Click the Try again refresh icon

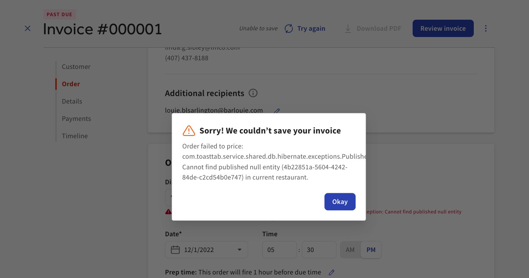(289, 28)
